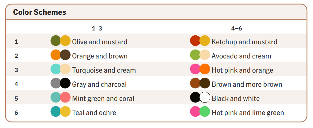Click the 'Brown and more brown' label

click(247, 84)
